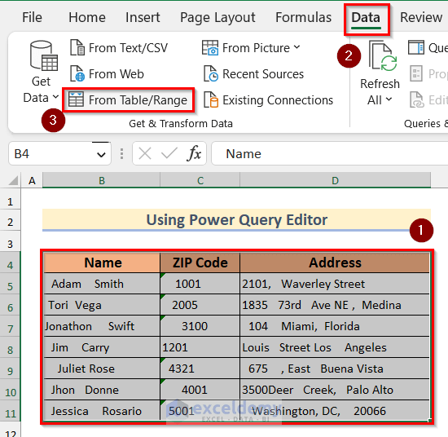Click the Tori Vega cell
448x437 pixels.
[x=102, y=305]
